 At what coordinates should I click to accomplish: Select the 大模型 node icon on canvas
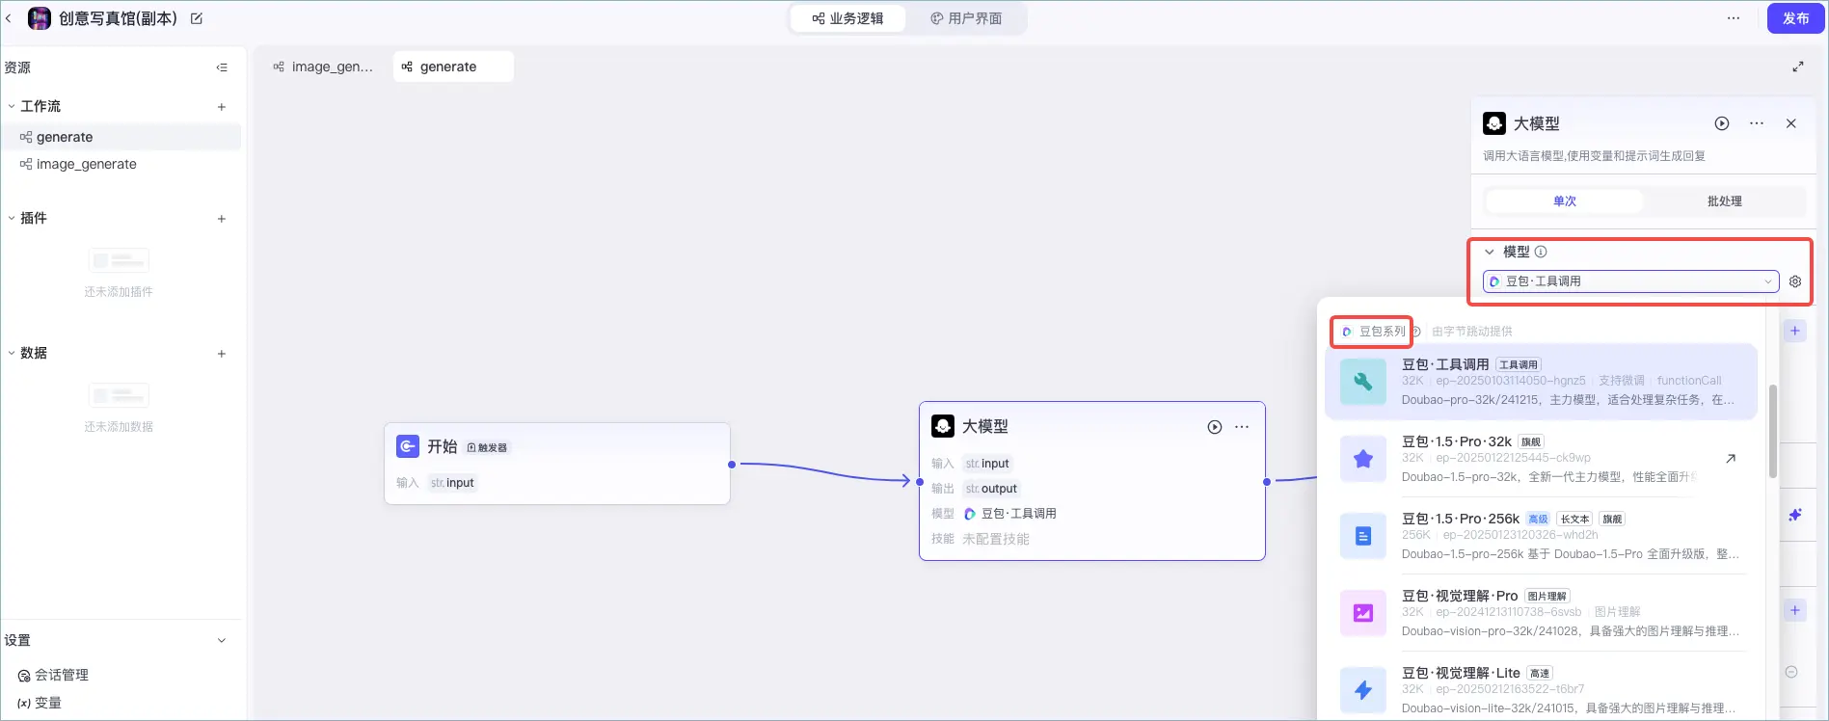(x=943, y=426)
